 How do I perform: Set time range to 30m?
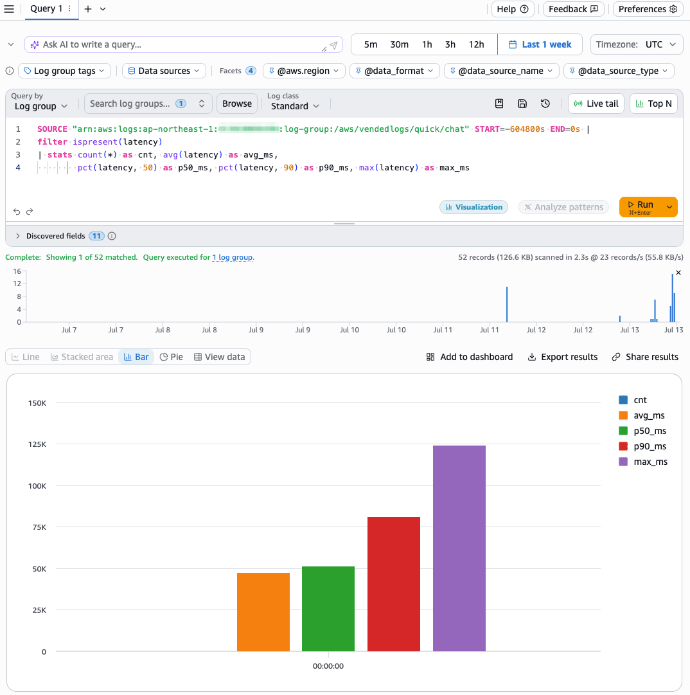(x=399, y=44)
